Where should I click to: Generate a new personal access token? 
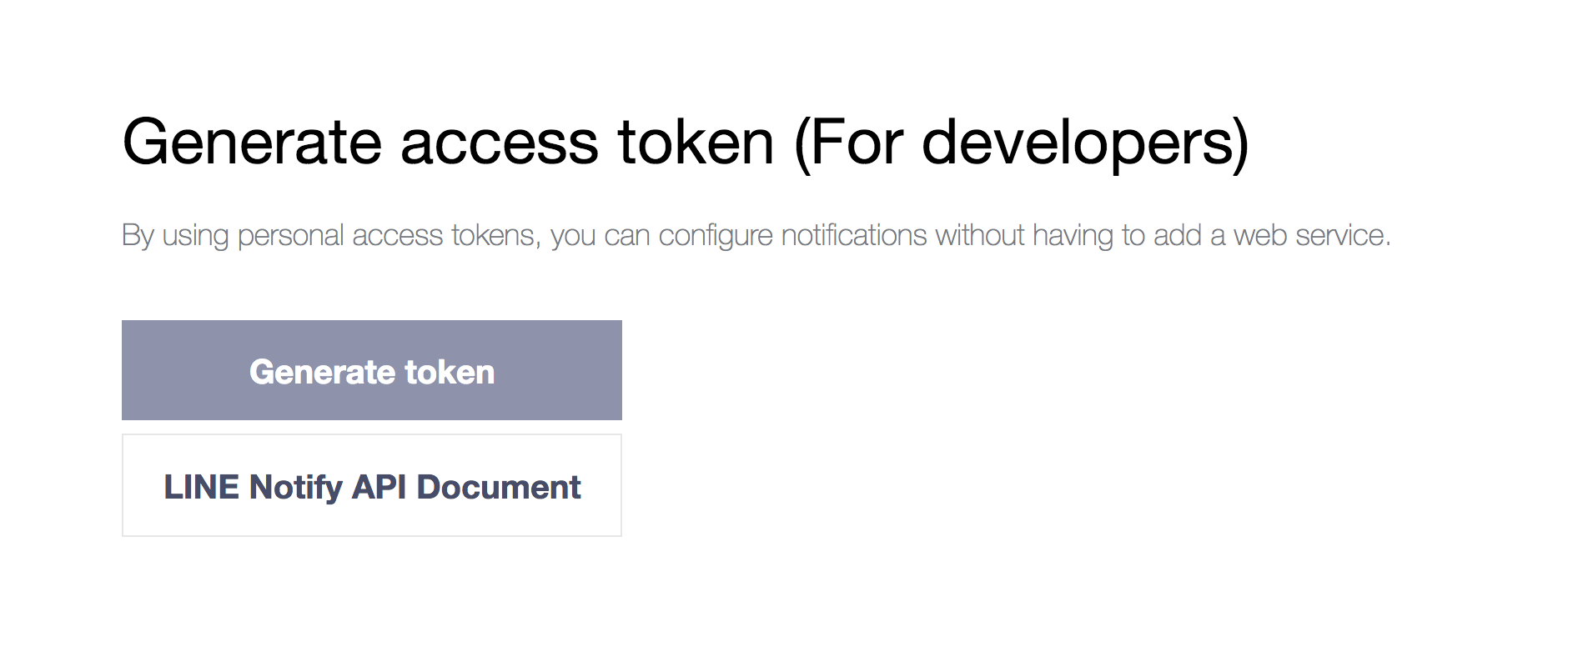point(372,370)
